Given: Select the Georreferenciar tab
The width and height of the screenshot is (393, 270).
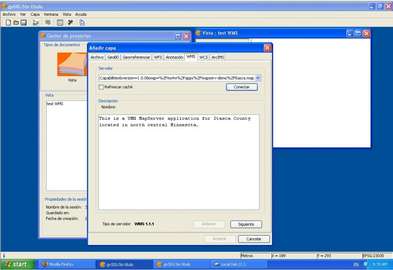Looking at the screenshot, I should [136, 57].
